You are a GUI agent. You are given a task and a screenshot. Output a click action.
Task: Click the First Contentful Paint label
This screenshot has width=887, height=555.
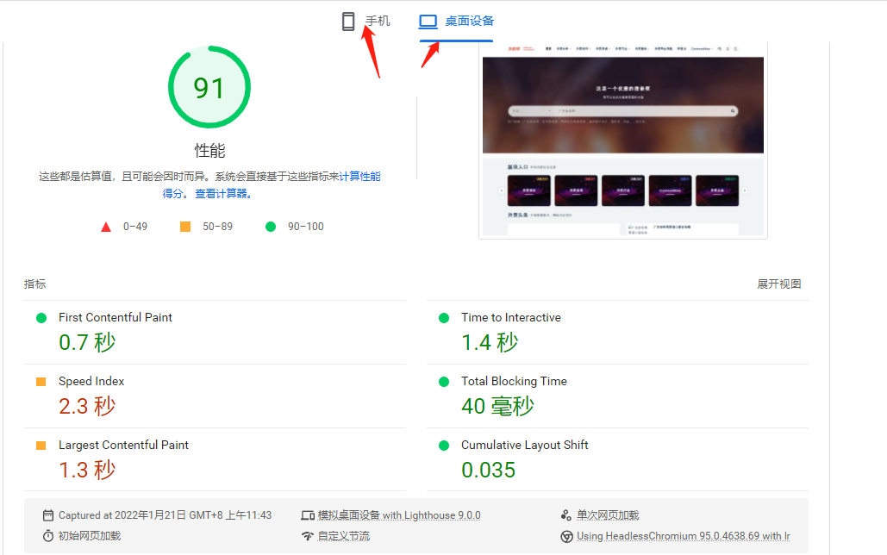(116, 317)
